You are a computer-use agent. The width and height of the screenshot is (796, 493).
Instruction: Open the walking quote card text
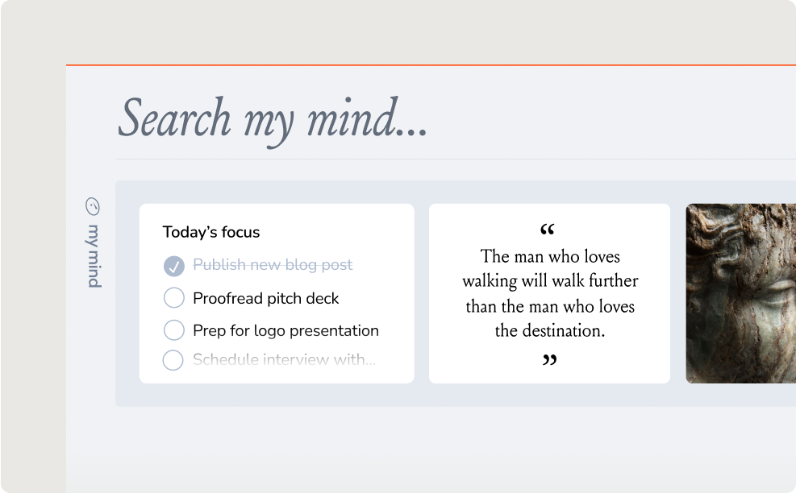[x=549, y=293]
